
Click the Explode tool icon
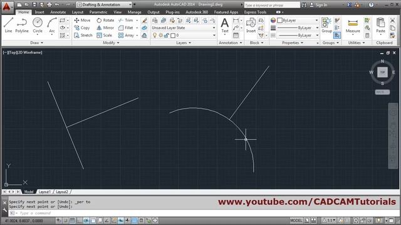[144, 27]
